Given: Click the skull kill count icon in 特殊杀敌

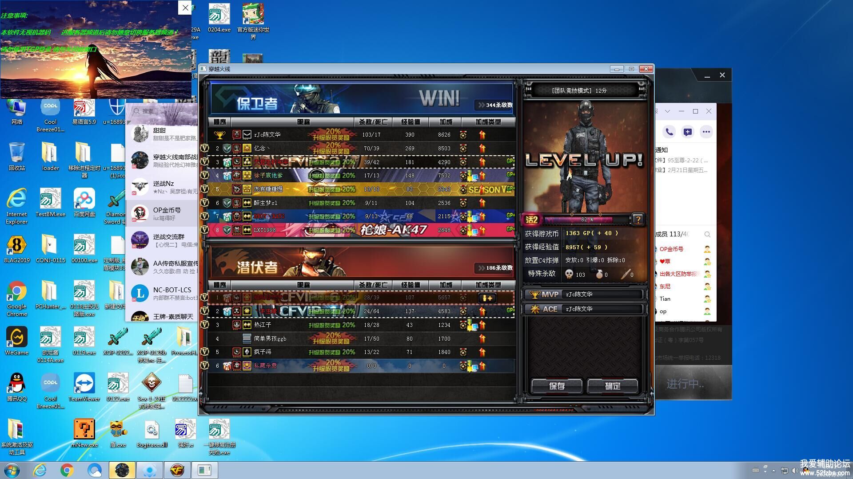Looking at the screenshot, I should click(569, 274).
